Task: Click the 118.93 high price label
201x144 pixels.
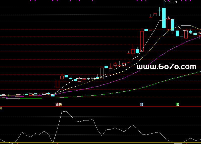Action: [172, 2]
